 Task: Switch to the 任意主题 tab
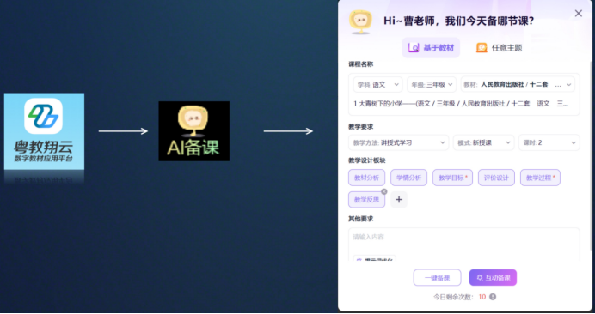(499, 48)
